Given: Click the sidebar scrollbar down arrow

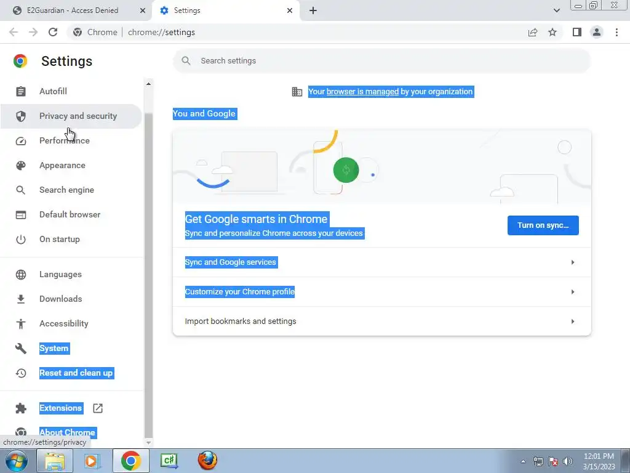Looking at the screenshot, I should click(148, 442).
